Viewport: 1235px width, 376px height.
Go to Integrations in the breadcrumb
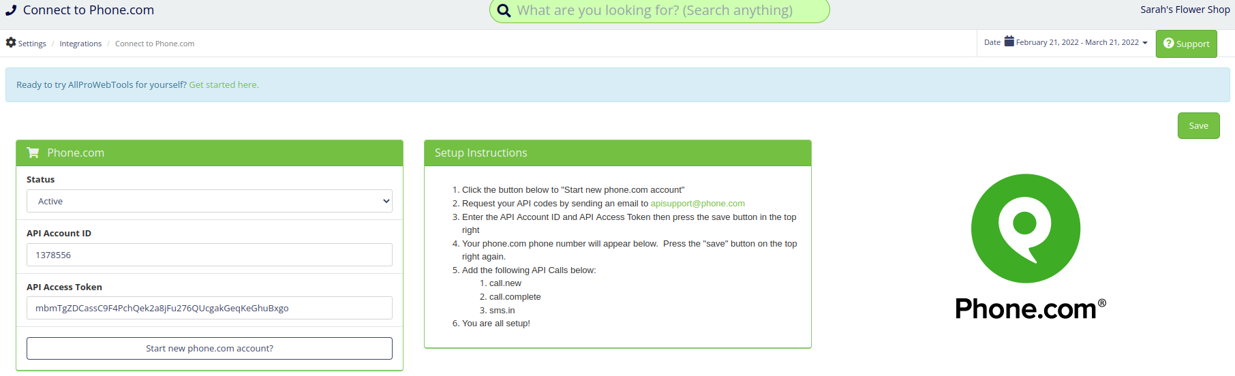point(80,44)
